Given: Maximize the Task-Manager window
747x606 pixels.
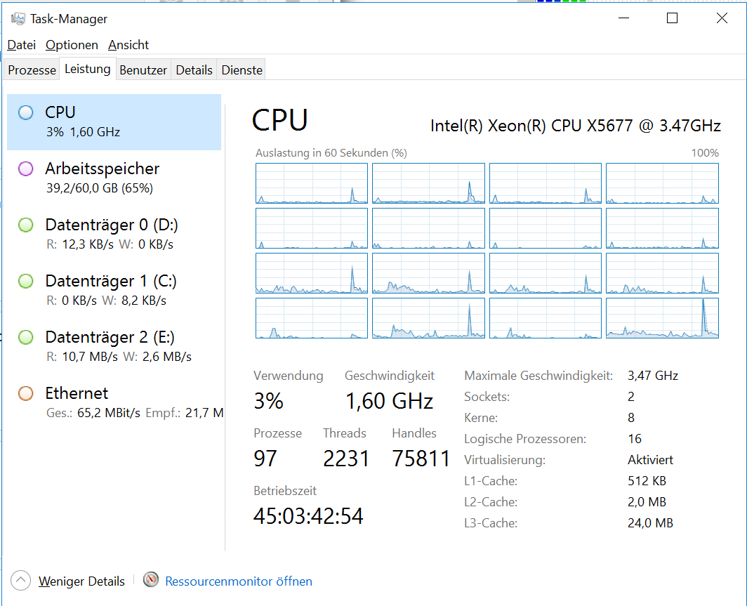Looking at the screenshot, I should pos(672,18).
